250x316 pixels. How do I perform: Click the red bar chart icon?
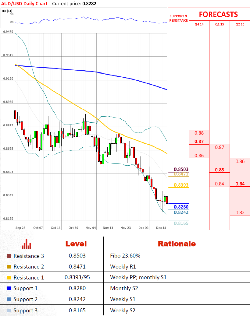click(27, 244)
